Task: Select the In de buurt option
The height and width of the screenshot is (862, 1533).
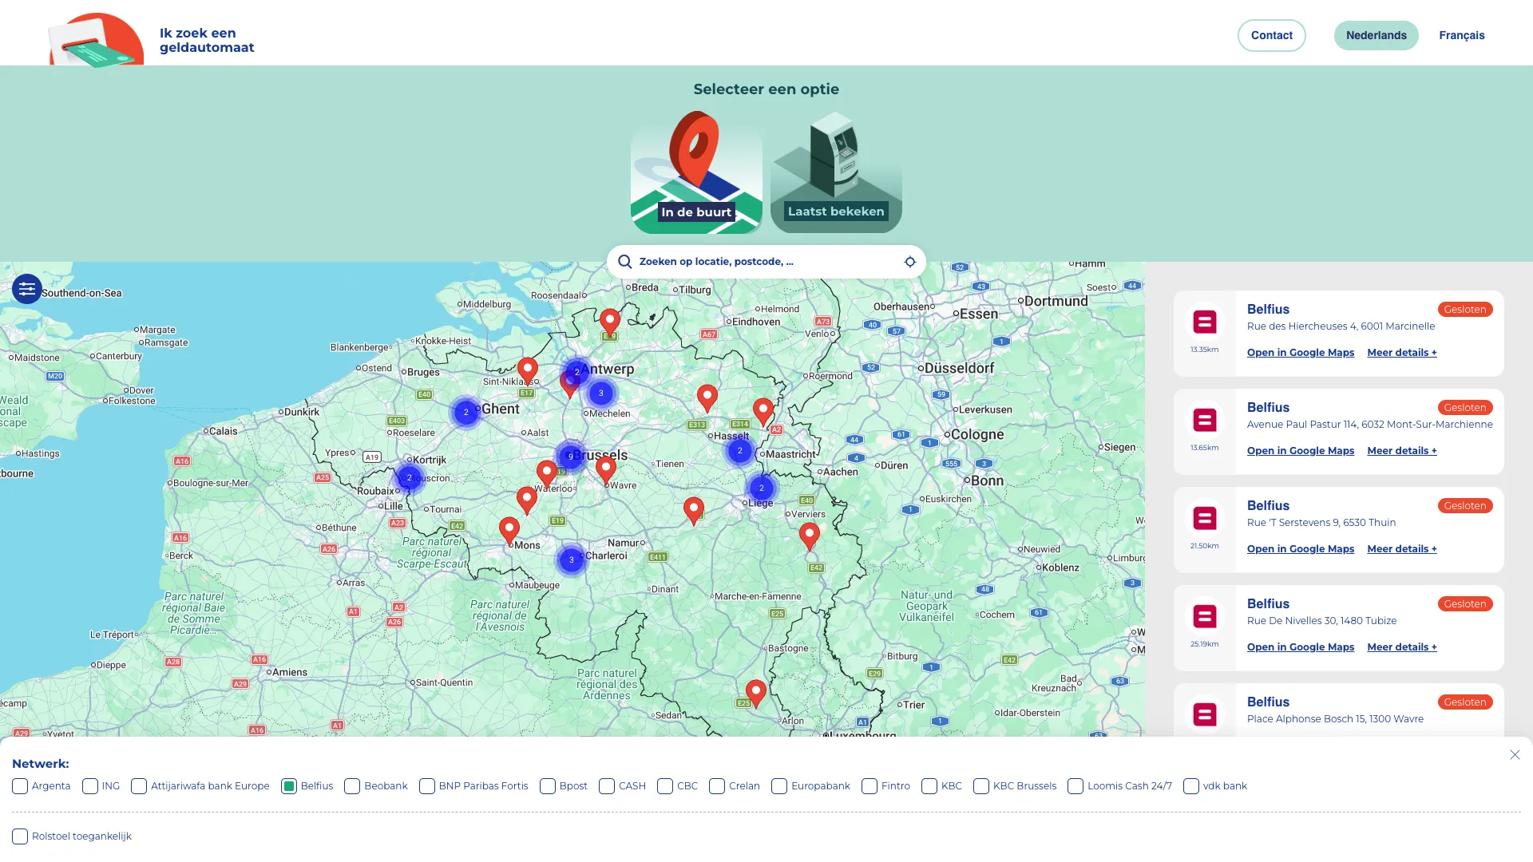Action: pyautogui.click(x=696, y=172)
